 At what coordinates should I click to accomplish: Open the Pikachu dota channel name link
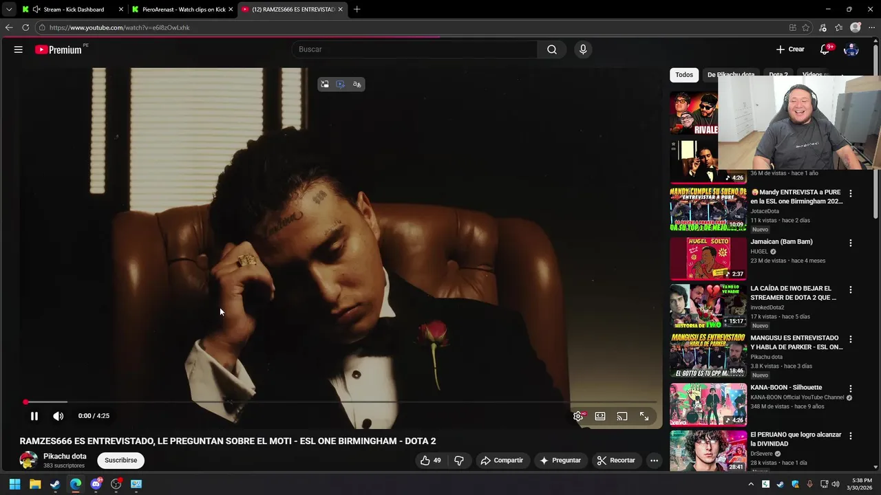coord(65,456)
